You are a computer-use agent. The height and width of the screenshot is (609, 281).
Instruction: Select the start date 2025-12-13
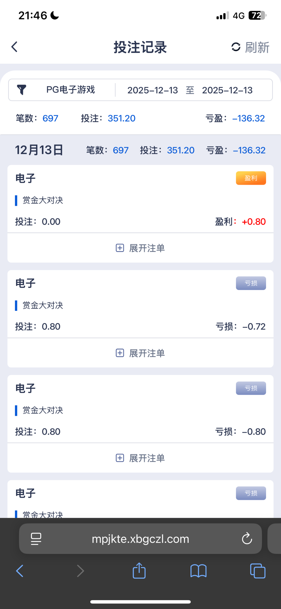(153, 90)
